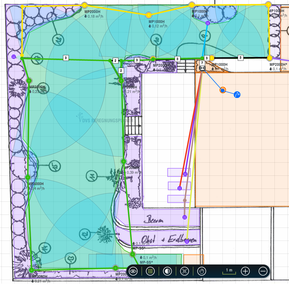Toggle the half-circle contrast button
Image resolution: width=289 pixels, height=285 pixels.
(167, 271)
